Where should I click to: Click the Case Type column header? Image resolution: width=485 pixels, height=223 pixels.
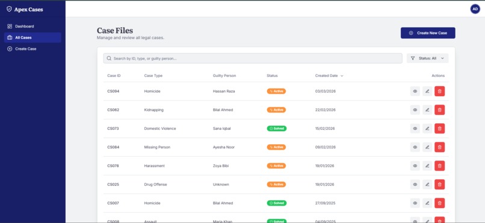pyautogui.click(x=153, y=76)
